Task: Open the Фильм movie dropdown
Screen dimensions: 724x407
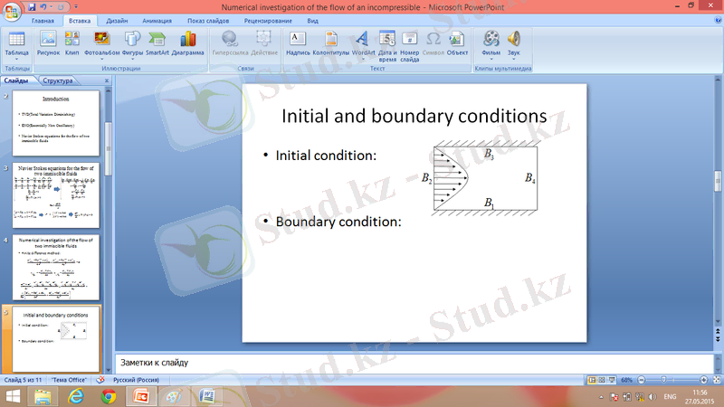Action: pos(491,43)
